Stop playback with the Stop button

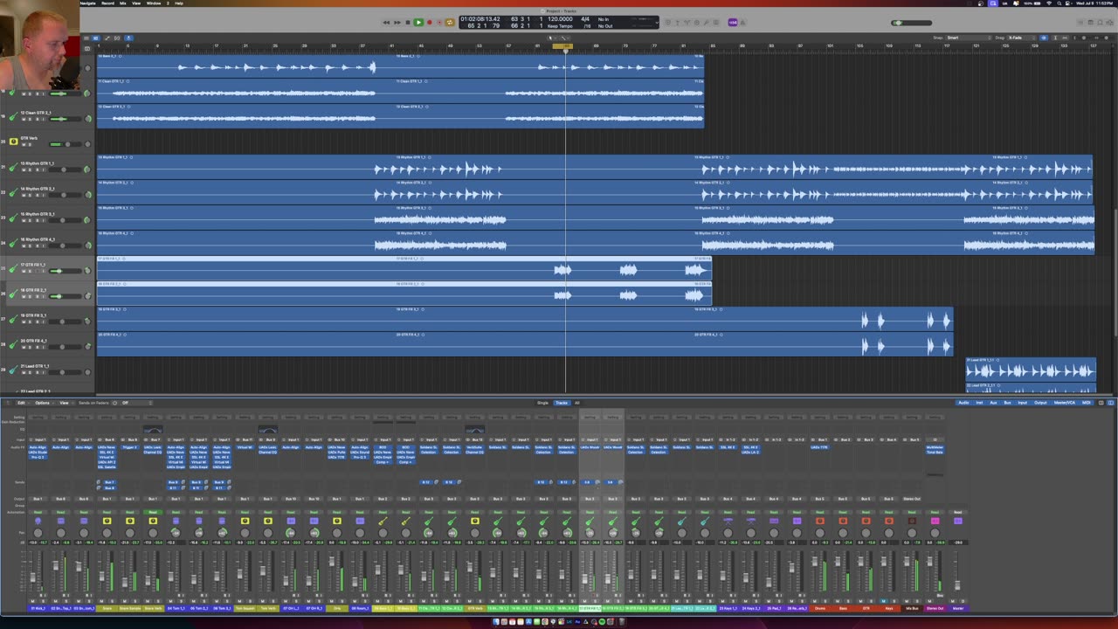[x=407, y=23]
